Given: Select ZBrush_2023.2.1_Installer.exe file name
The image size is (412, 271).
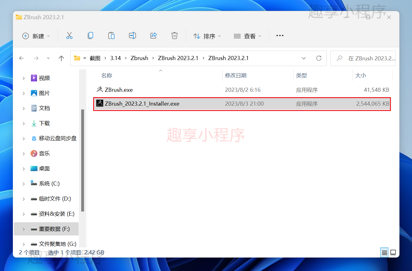Looking at the screenshot, I should (x=142, y=103).
